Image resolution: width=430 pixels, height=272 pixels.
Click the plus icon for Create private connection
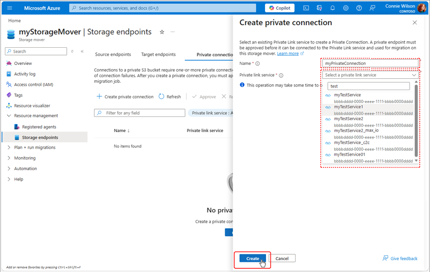pos(99,97)
